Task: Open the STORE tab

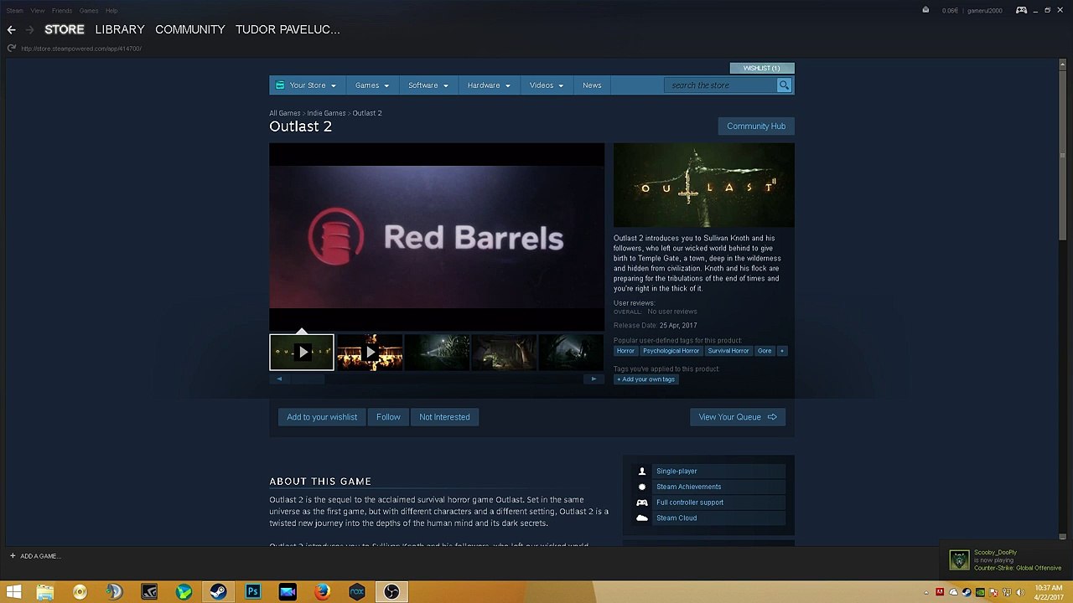Action: point(65,29)
